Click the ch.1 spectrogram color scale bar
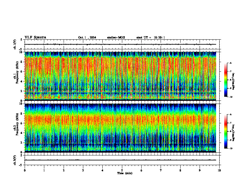The image size is (247, 191). pos(225,80)
